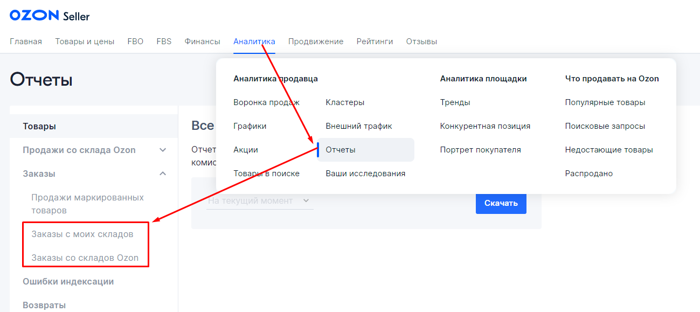The image size is (700, 312).
Task: Open Поисковые запросы menu entry
Action: coord(605,126)
